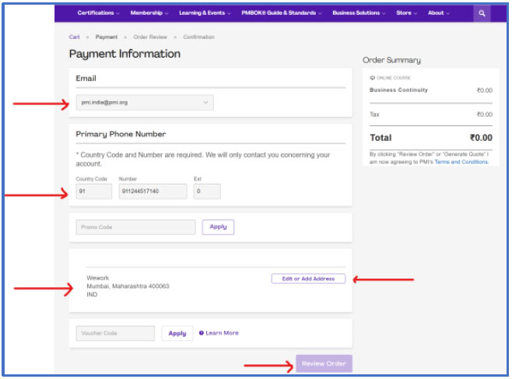The height and width of the screenshot is (379, 512).
Task: Click the online course icon in Order Summary
Action: [x=373, y=78]
